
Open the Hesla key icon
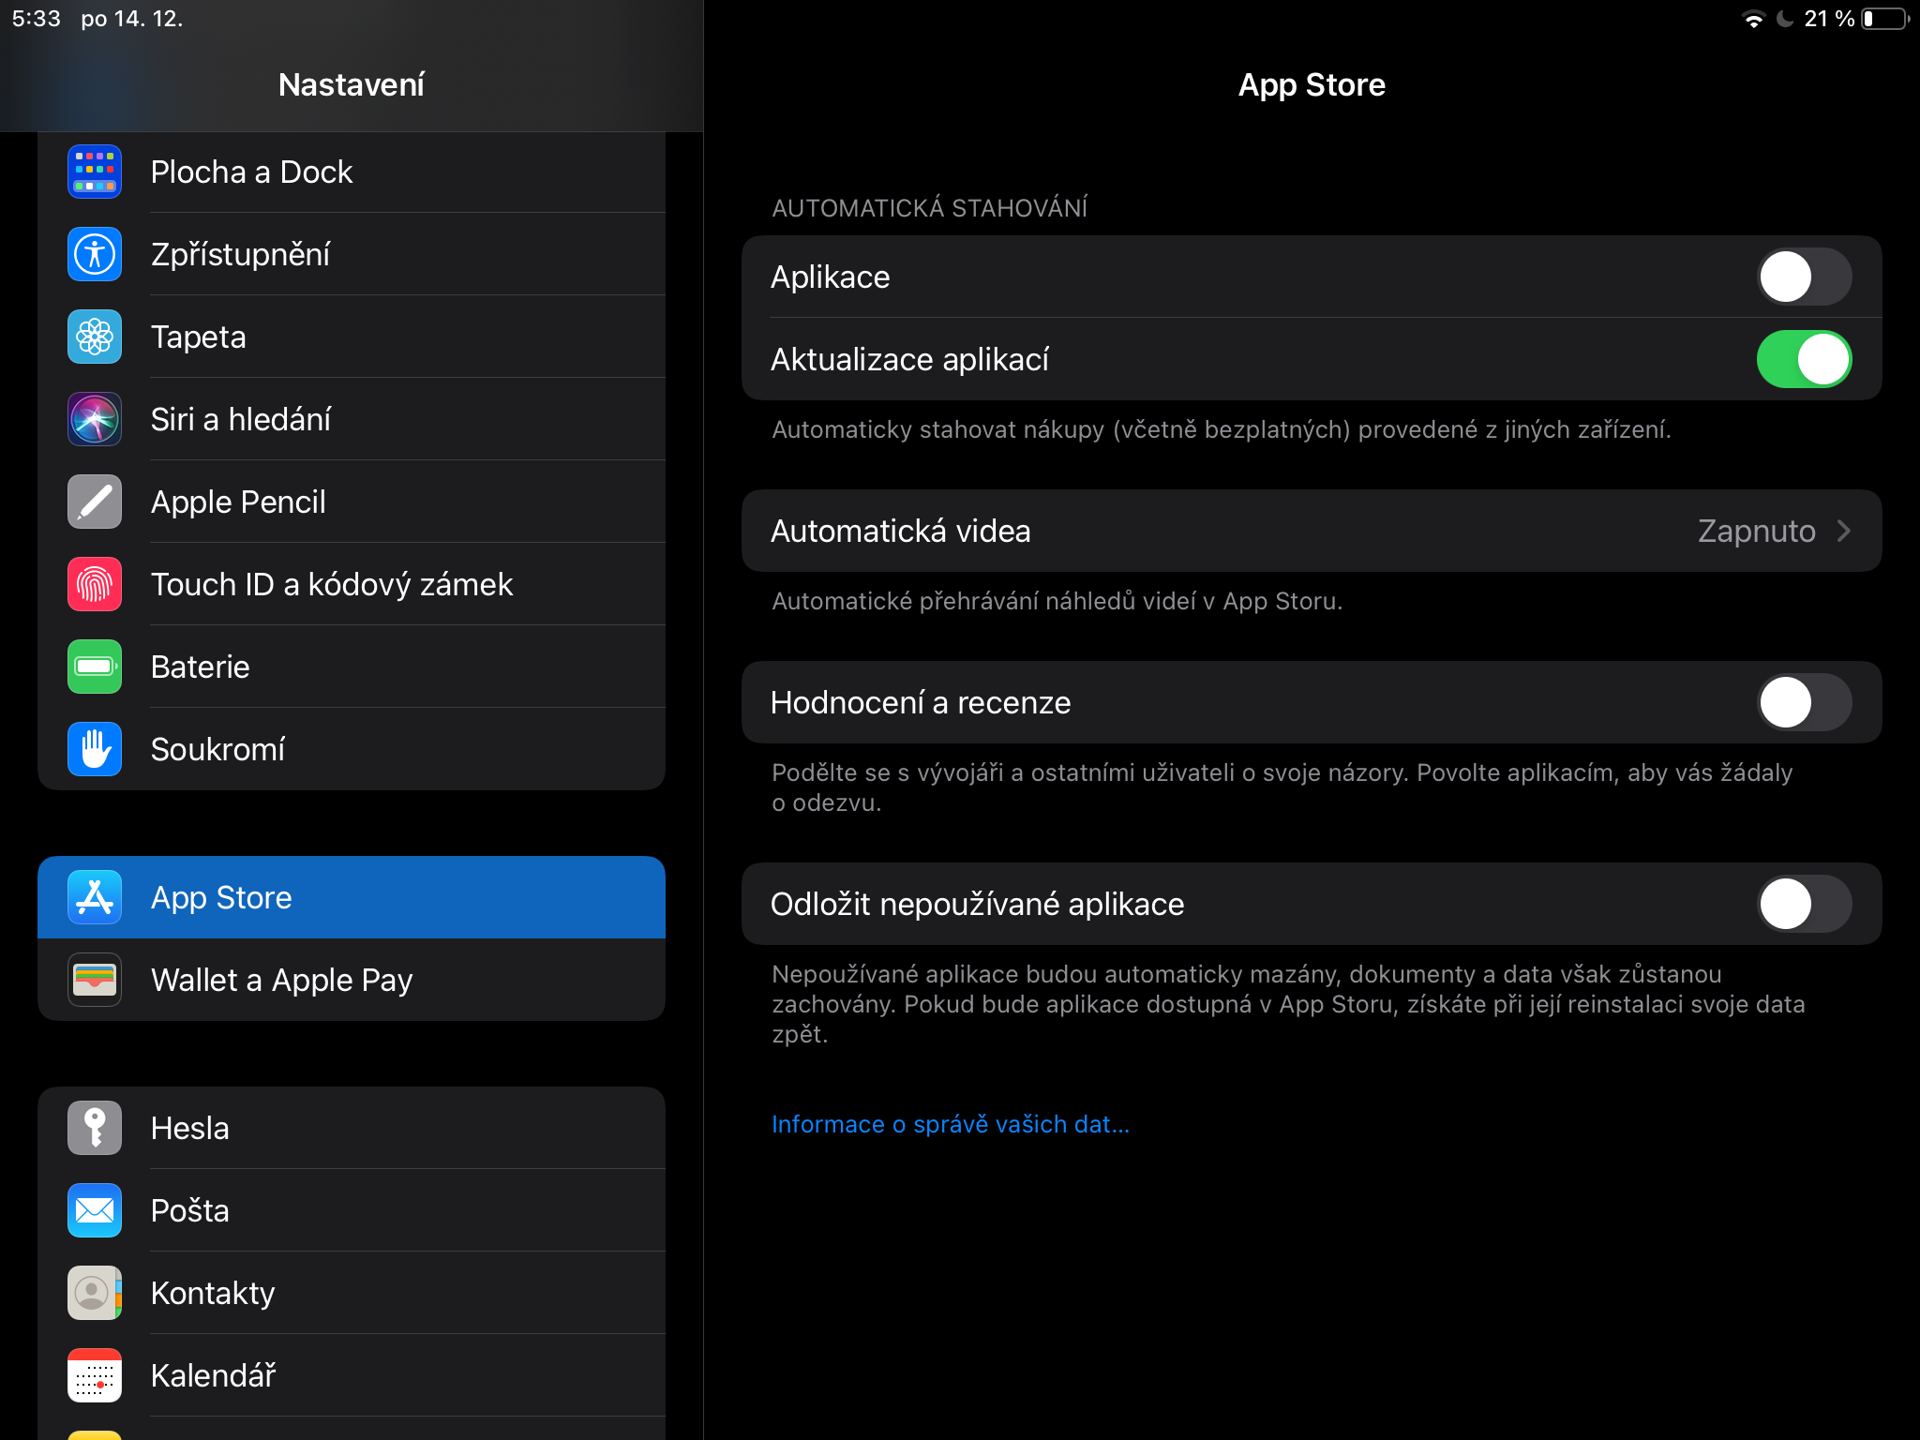95,1128
